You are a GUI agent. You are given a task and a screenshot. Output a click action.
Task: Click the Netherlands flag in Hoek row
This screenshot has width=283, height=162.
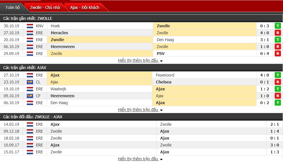(30, 26)
